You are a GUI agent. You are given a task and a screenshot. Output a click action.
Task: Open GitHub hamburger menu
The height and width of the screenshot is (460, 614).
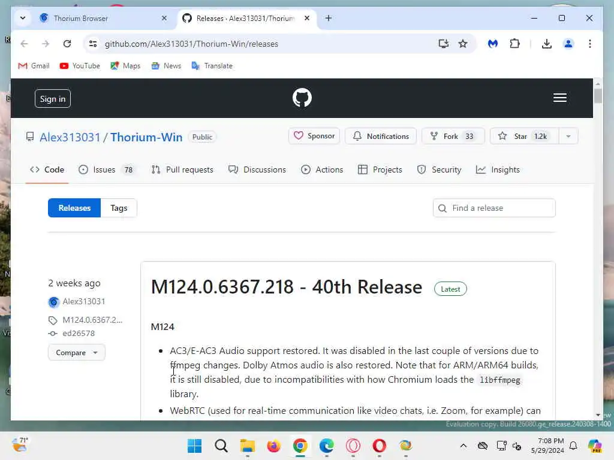click(x=559, y=98)
